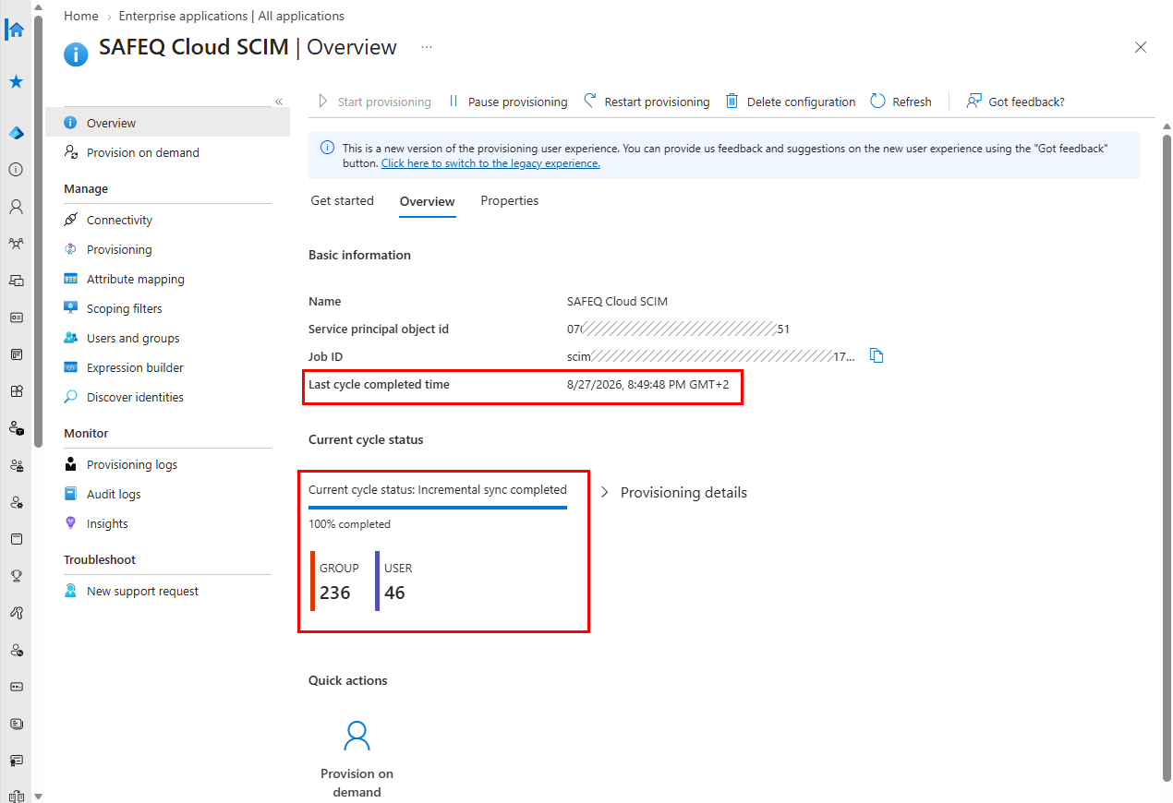The width and height of the screenshot is (1173, 803).
Task: Click the Expression builder icon
Action: tap(70, 367)
